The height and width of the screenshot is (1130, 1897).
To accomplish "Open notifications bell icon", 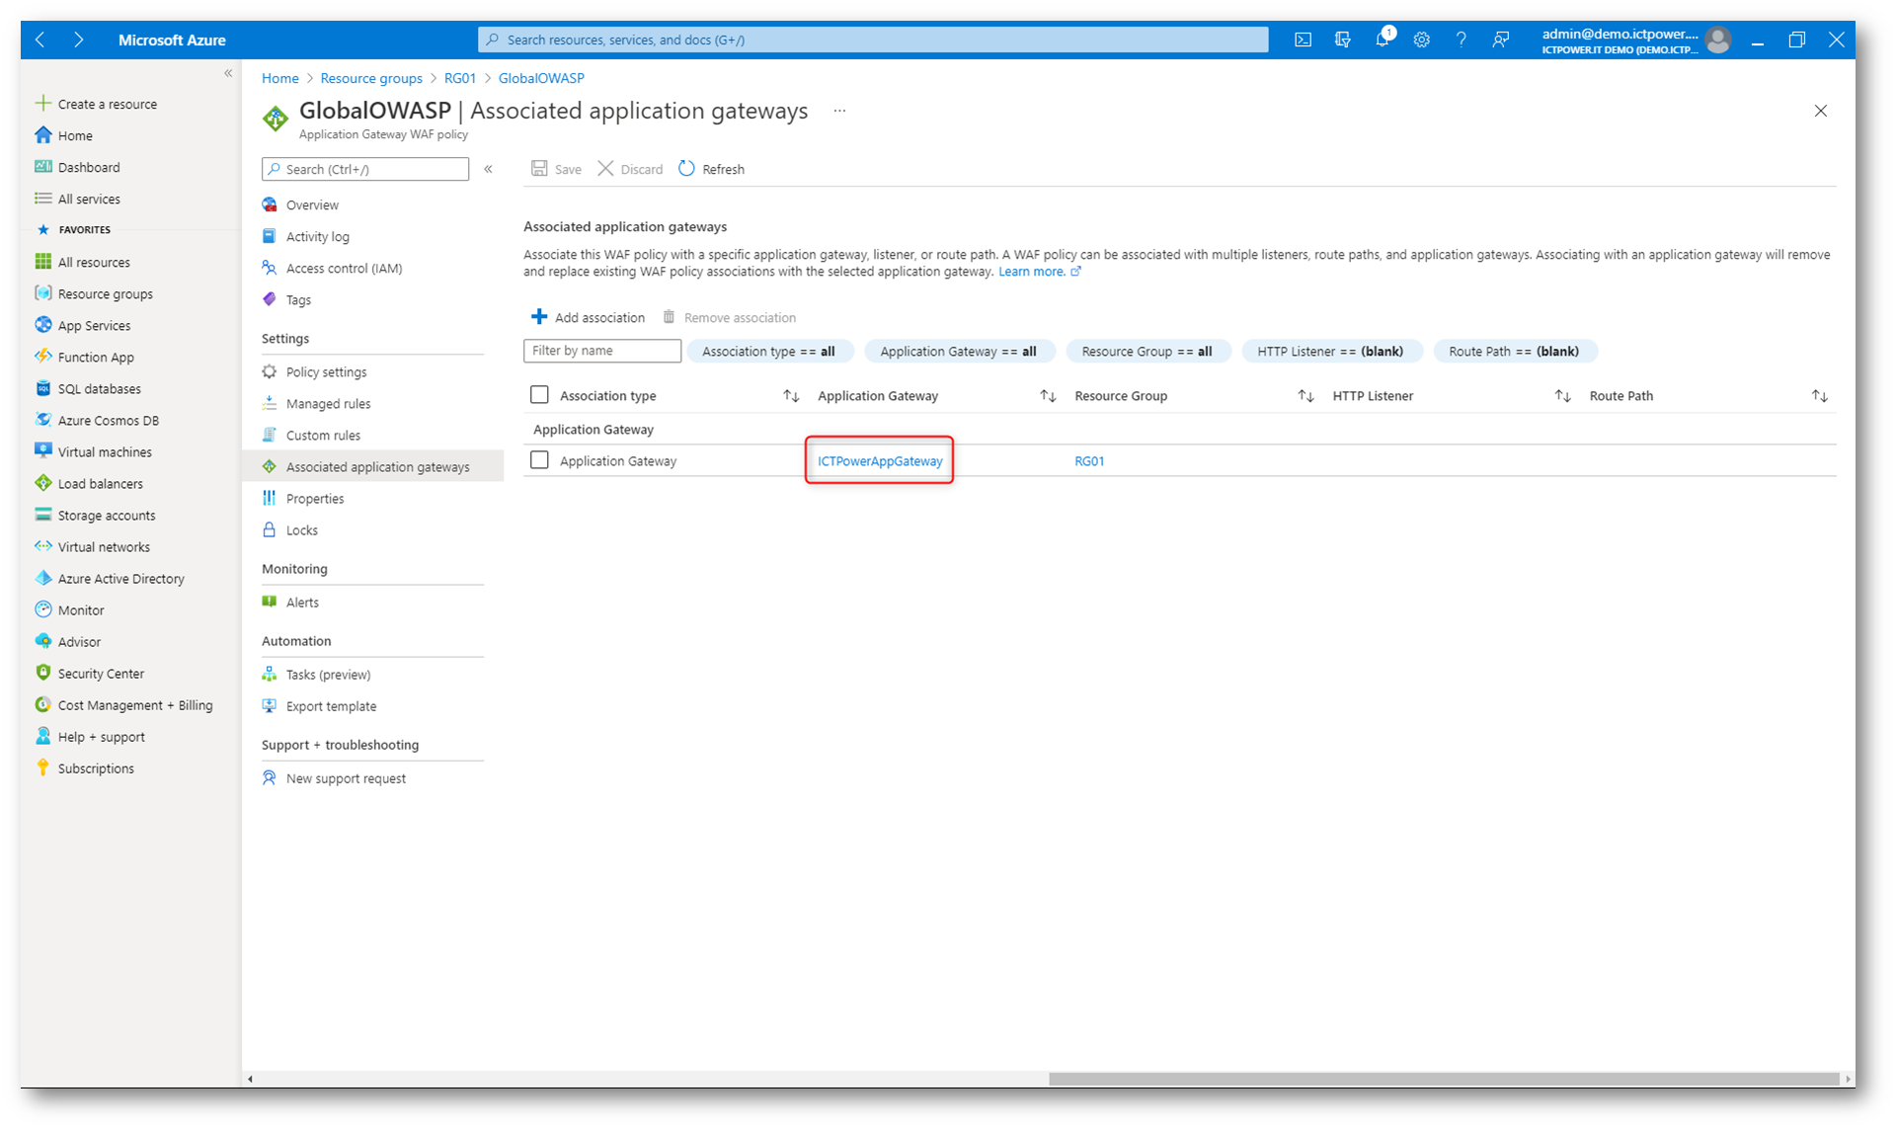I will pyautogui.click(x=1383, y=40).
